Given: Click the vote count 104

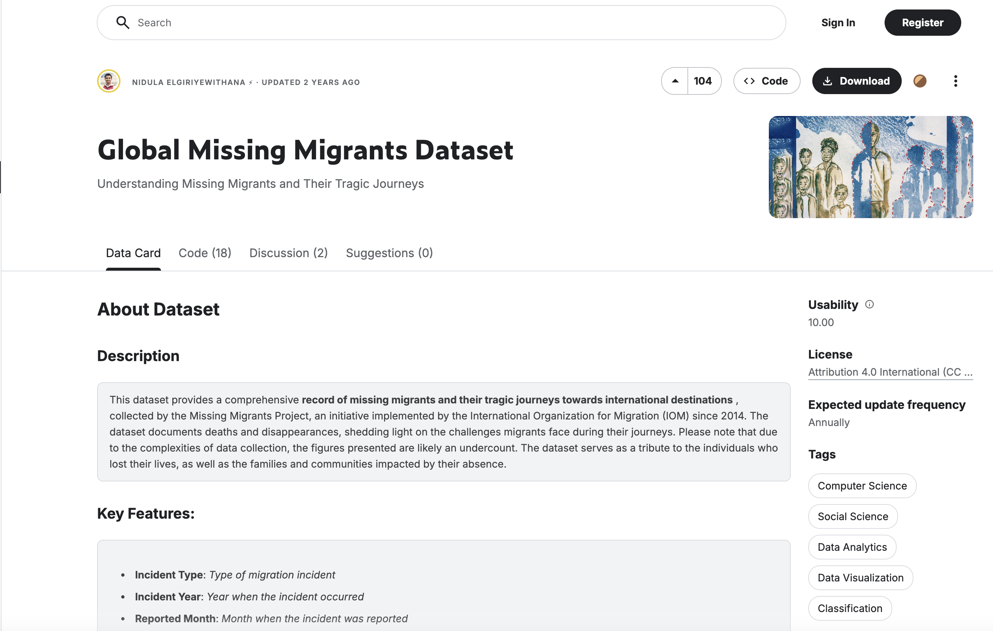Looking at the screenshot, I should pos(703,81).
